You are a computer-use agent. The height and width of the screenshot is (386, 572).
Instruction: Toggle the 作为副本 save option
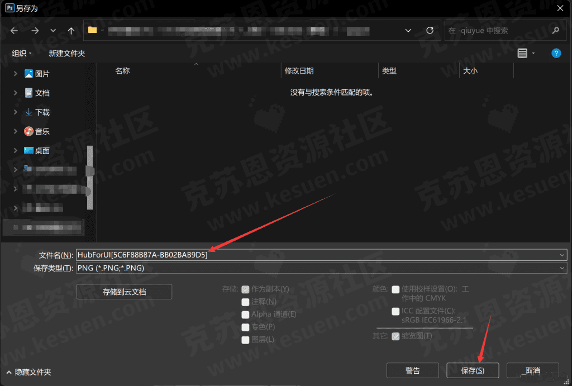pos(245,289)
